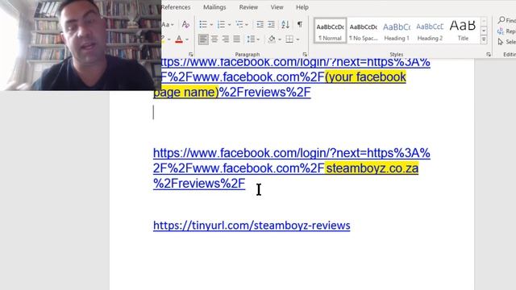Apply the Heading 1 style
Image resolution: width=516 pixels, height=290 pixels.
[397, 31]
